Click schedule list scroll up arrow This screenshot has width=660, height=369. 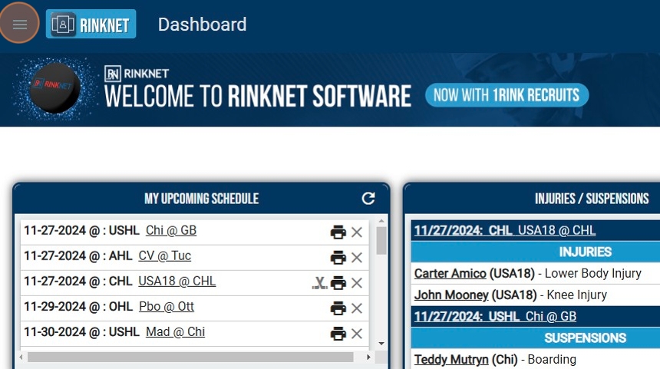tap(381, 221)
